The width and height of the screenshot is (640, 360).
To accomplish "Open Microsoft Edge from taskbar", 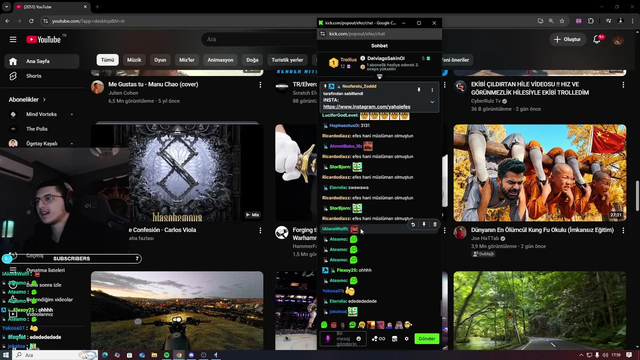I will (x=105, y=355).
